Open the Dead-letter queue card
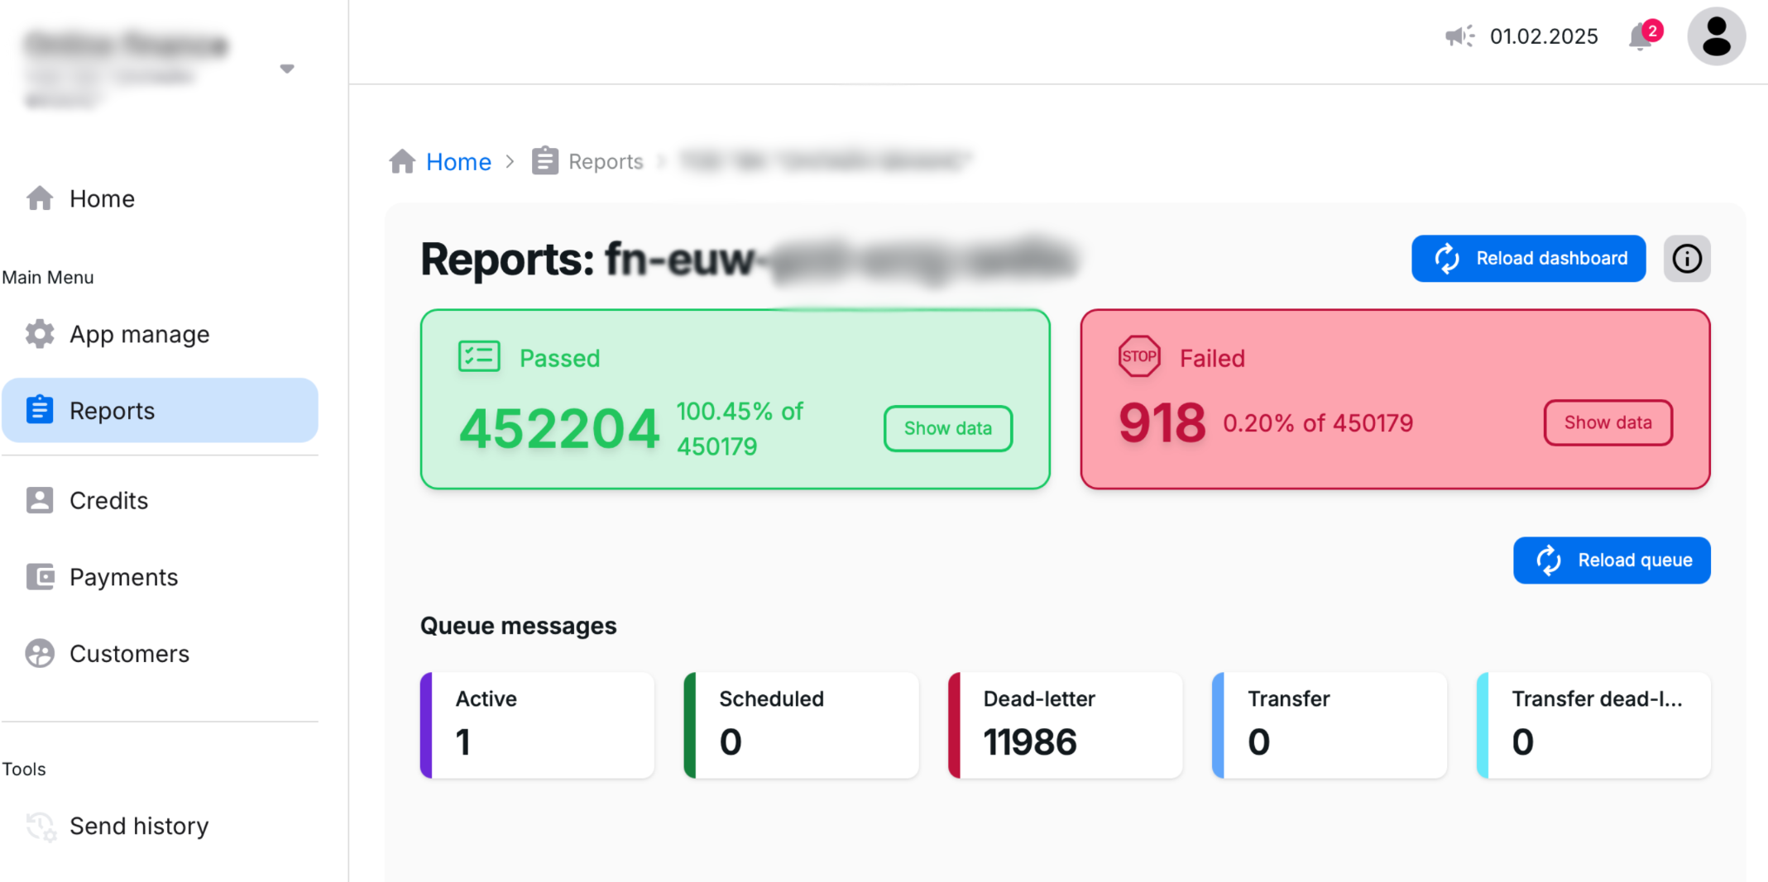The width and height of the screenshot is (1768, 882). [1064, 725]
